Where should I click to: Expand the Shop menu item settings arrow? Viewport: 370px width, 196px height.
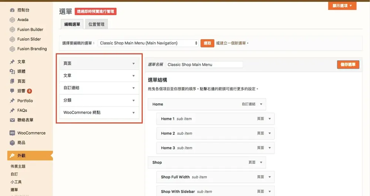coord(261,162)
